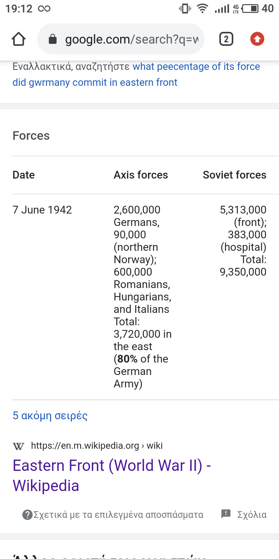Tap the battery indicator in status bar
The height and width of the screenshot is (559, 279).
point(250,9)
